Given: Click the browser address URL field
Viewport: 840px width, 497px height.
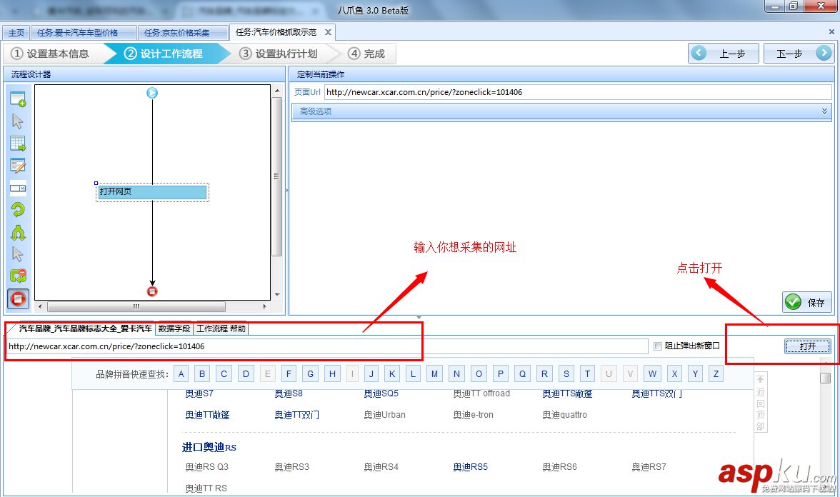Looking at the screenshot, I should click(327, 346).
